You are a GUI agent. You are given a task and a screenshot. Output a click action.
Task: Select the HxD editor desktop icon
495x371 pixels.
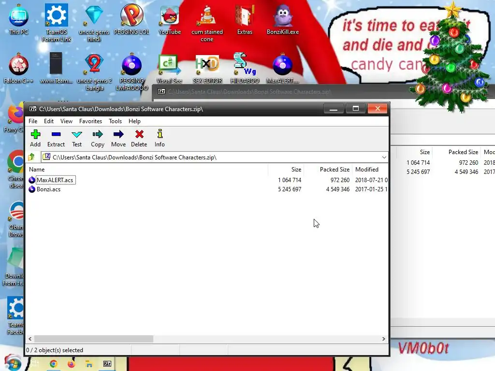click(x=207, y=68)
